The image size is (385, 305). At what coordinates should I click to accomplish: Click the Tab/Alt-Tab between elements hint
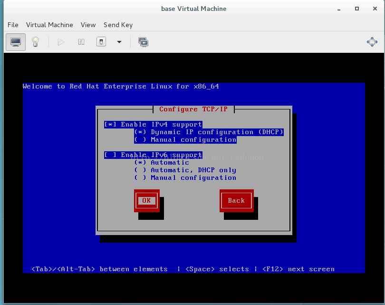tap(99, 269)
